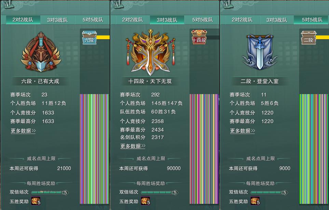Click the 六段·已有大成 rank emblem
The image size is (329, 210).
pos(41,52)
